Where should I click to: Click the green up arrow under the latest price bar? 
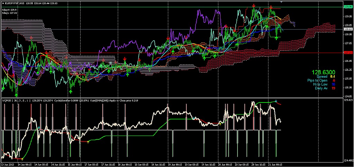tap(277, 38)
